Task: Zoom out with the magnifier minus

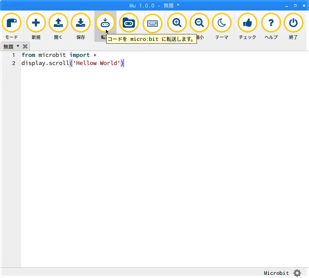Action: point(199,23)
